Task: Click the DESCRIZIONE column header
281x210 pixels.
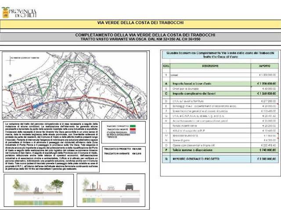Action: point(210,66)
